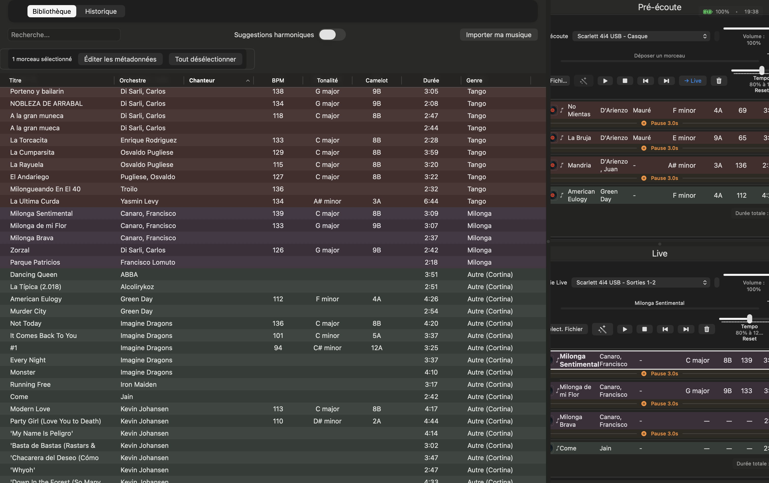Click the Live tempo slider handle
Viewport: 769px width, 483px height.
click(749, 319)
